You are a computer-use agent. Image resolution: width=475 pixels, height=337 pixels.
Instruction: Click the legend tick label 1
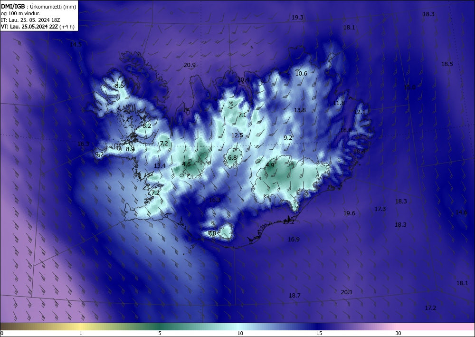81,333
